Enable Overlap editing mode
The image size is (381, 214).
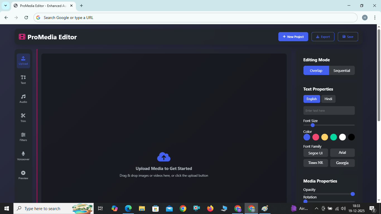click(x=316, y=70)
